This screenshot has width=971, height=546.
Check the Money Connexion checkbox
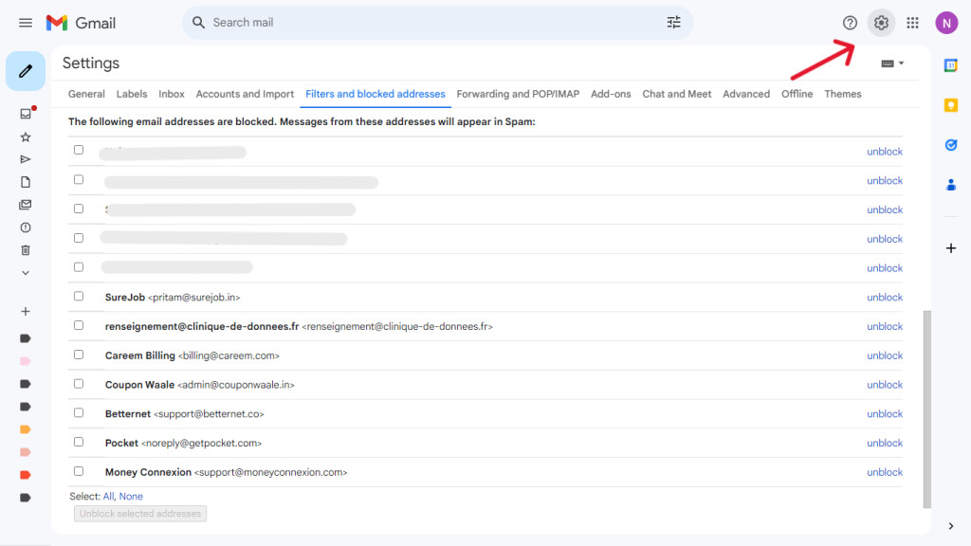79,470
